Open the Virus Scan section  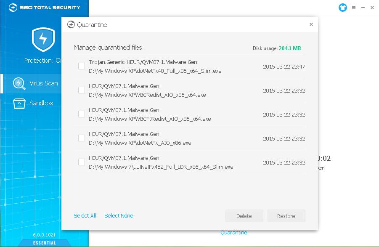point(32,83)
